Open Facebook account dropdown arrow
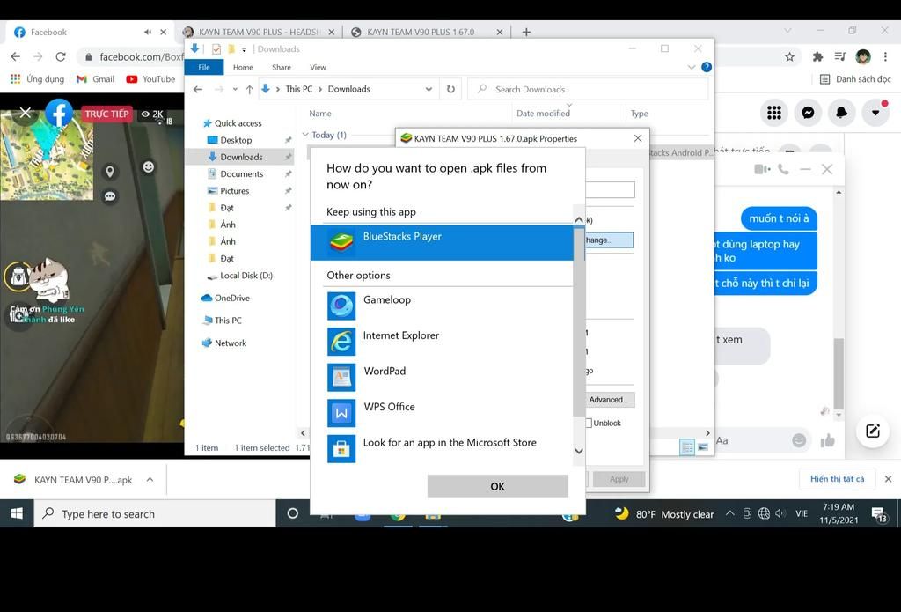 point(875,113)
